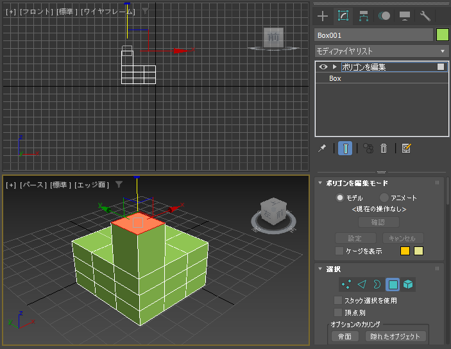451x349 pixels.
Task: Collapse the 選択 rollout
Action: pyautogui.click(x=320, y=269)
